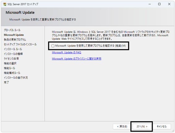
Task: Select インストールの進行状況 in the sidebar
Action: 16,78
